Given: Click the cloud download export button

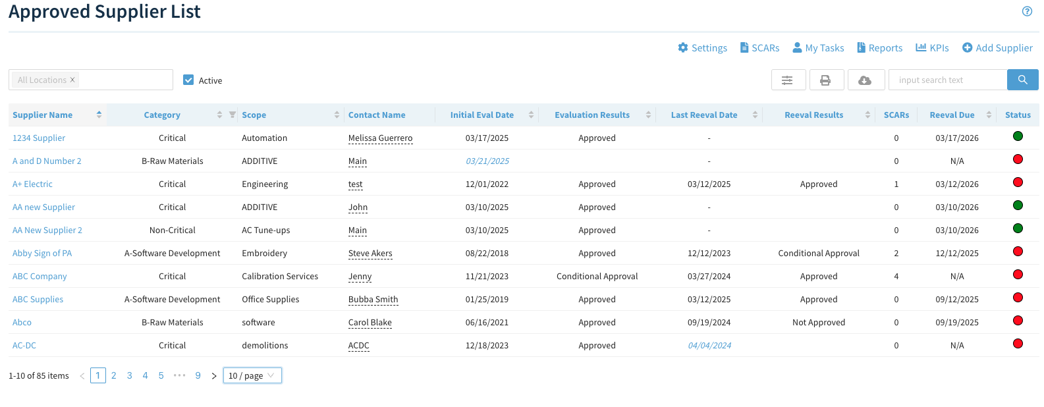Looking at the screenshot, I should (x=865, y=80).
